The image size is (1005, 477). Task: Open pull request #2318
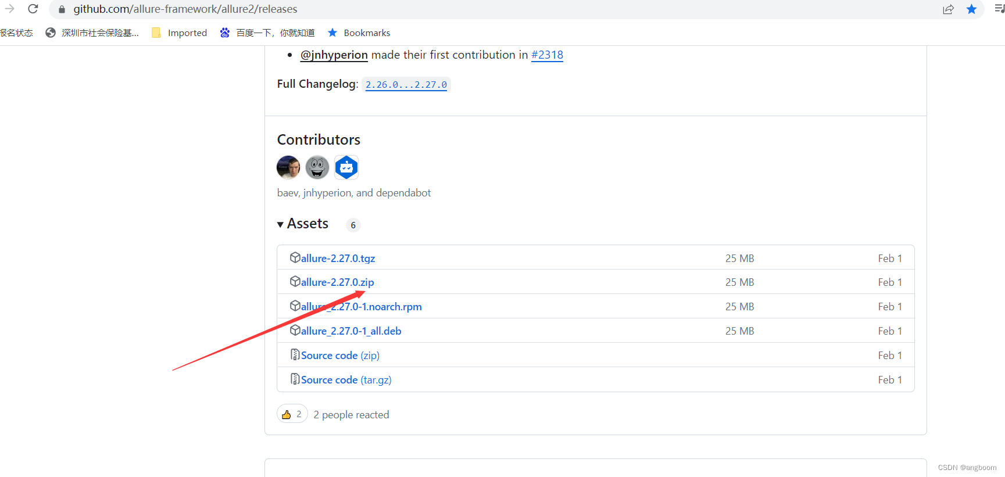[x=547, y=55]
